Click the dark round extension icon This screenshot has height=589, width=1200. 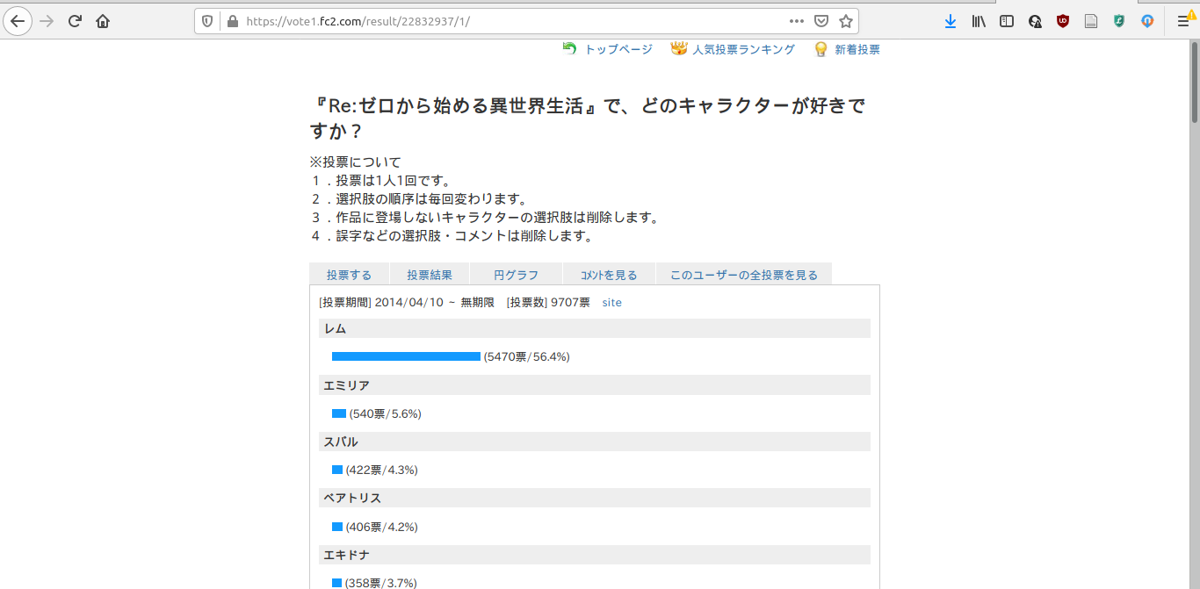(1035, 21)
